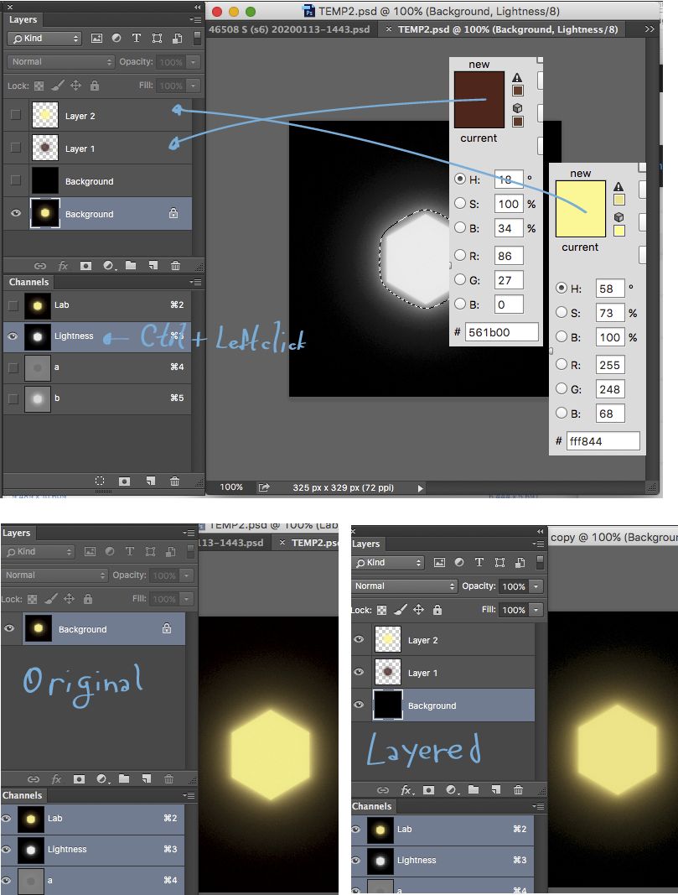Toggle layer filtering switch in top screenshot
Screen dimensions: 678x895
[197, 39]
